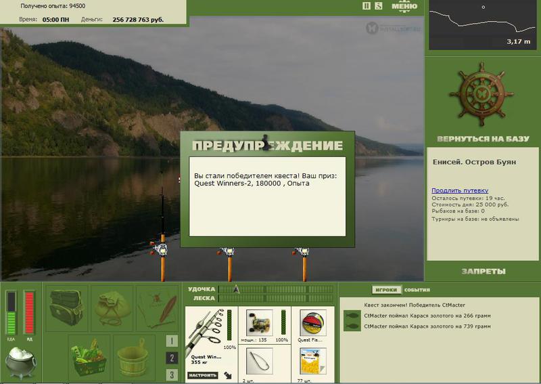Image resolution: width=541 pixels, height=384 pixels.
Task: Switch to the СОБЫТИЯ tab
Action: 417,290
